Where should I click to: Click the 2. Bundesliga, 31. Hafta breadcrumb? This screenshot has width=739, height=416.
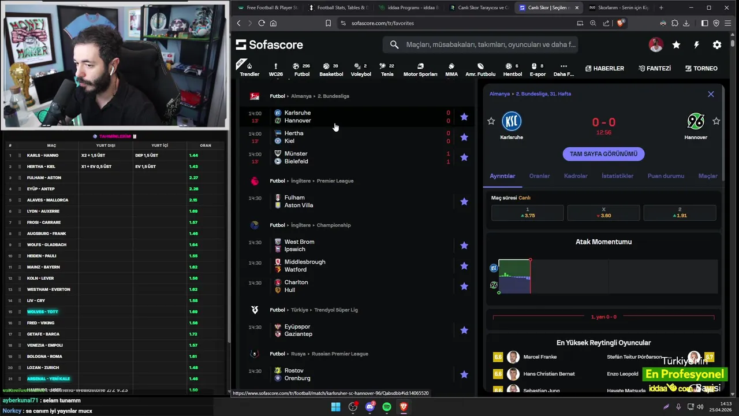(543, 94)
